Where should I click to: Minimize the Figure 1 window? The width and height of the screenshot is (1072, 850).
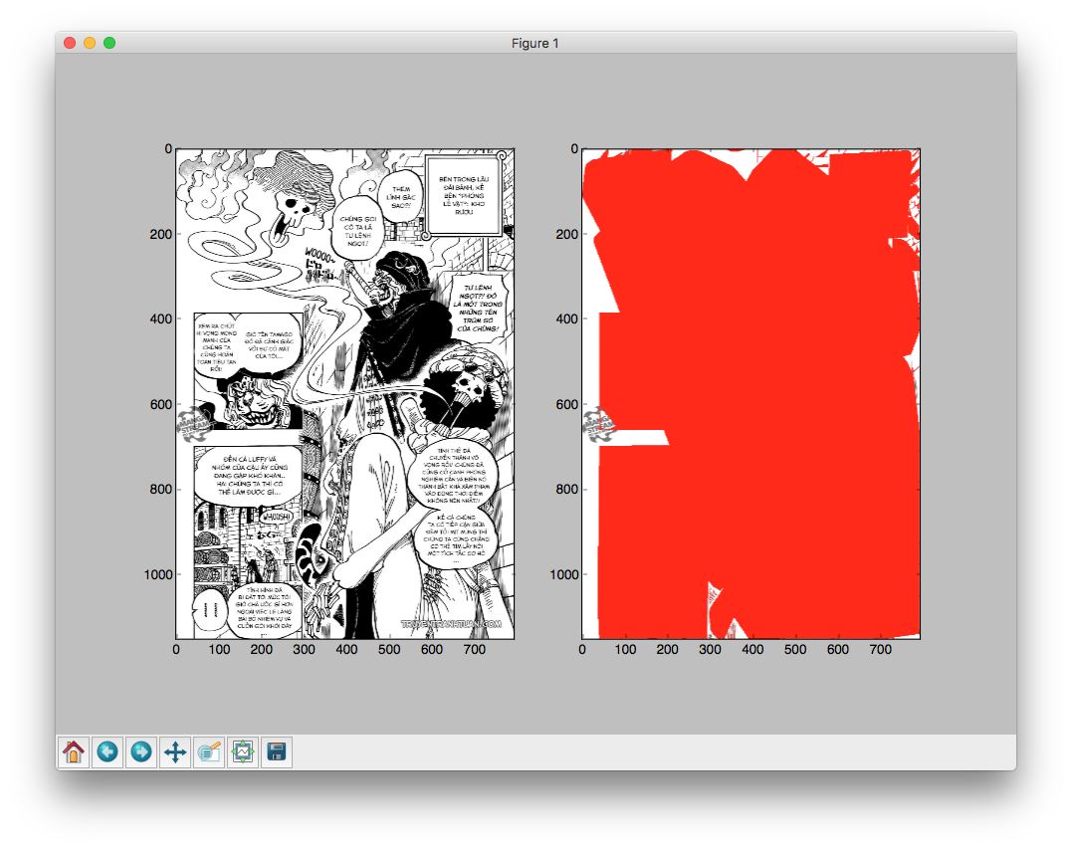90,43
